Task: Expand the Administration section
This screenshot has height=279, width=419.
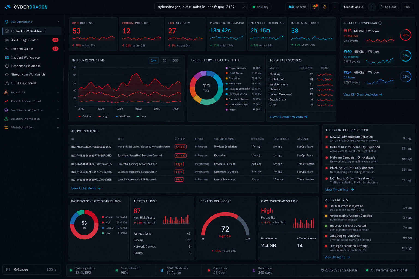Action: [x=58, y=128]
